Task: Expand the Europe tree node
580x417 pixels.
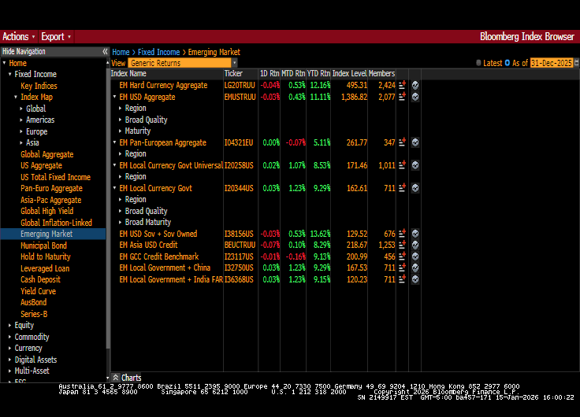Action: (x=21, y=131)
